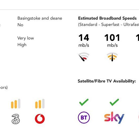Select the BT purple circle logo
This screenshot has width=139, height=139.
(84, 118)
